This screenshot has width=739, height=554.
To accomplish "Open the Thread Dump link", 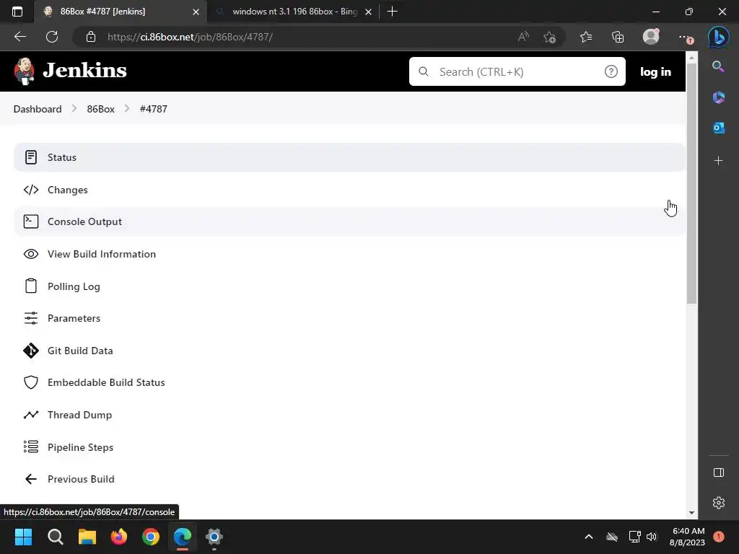I will 350,415.
